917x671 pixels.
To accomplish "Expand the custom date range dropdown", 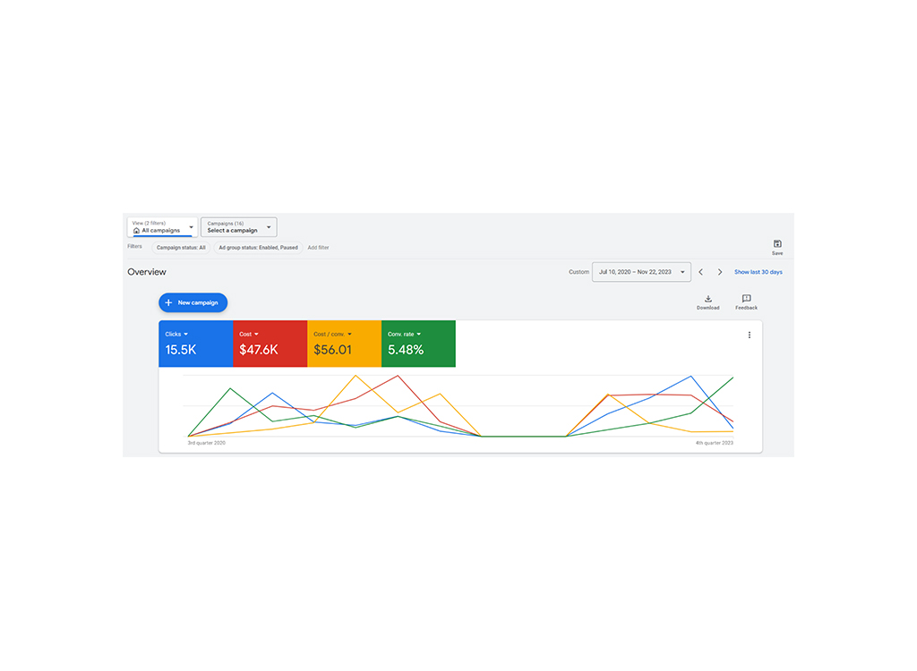I will pos(682,272).
